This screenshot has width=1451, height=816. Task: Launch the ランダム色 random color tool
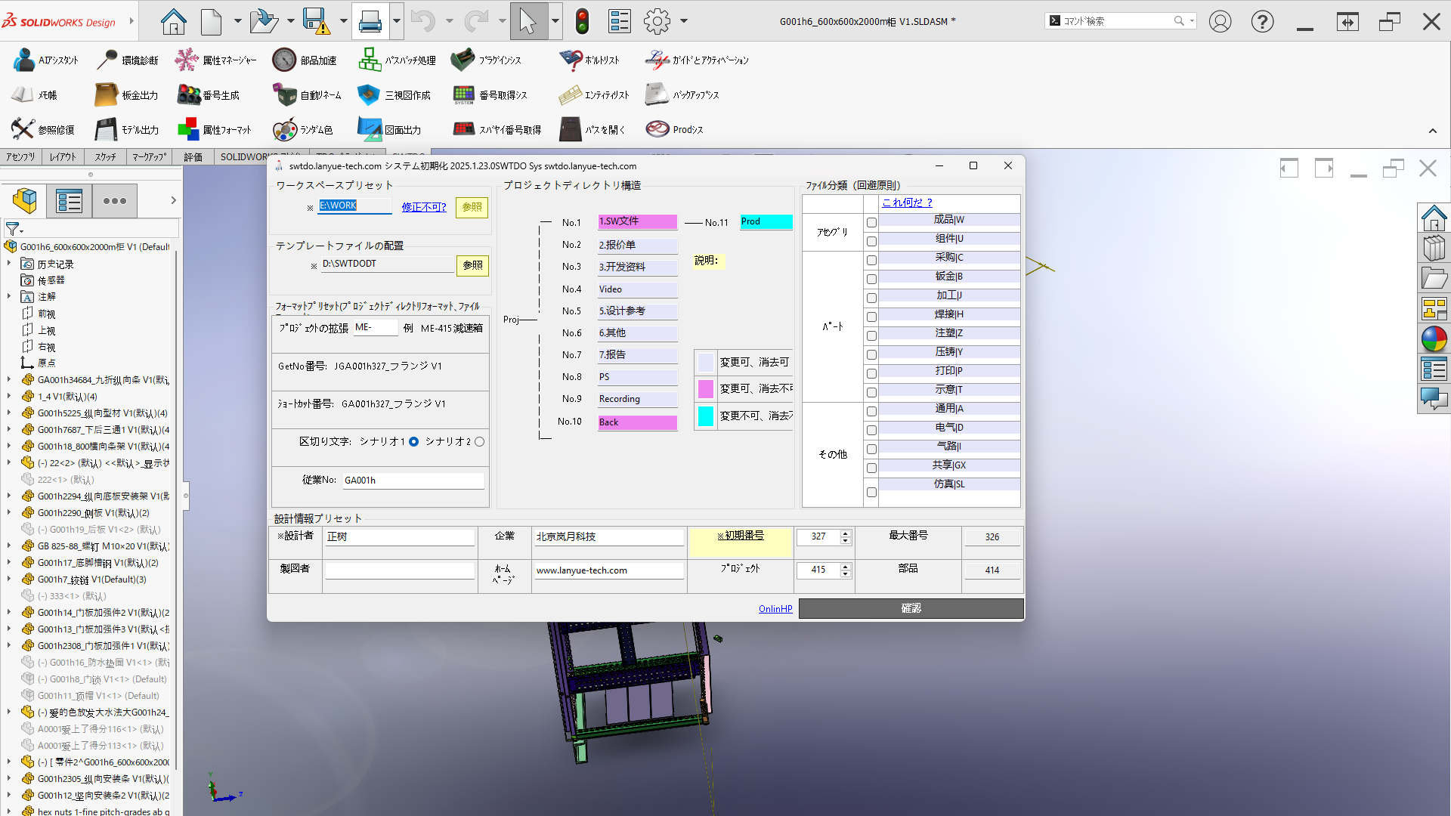(x=284, y=130)
